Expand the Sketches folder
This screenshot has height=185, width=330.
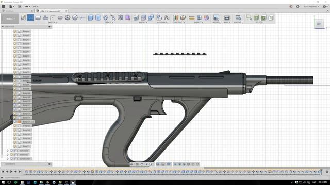(x=8, y=155)
